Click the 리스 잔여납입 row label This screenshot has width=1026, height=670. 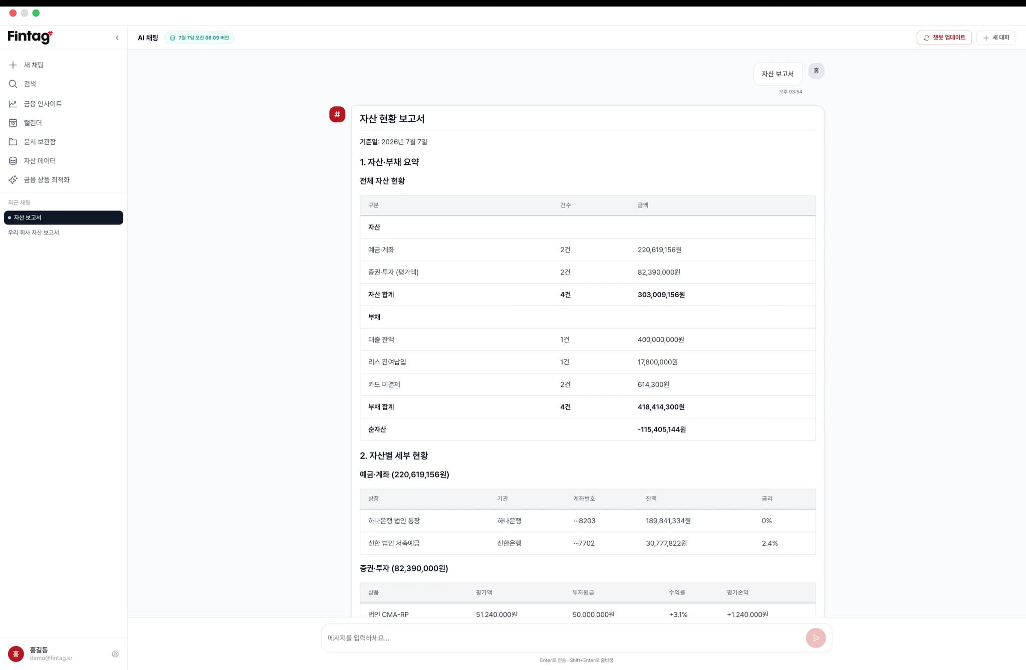[x=387, y=362]
